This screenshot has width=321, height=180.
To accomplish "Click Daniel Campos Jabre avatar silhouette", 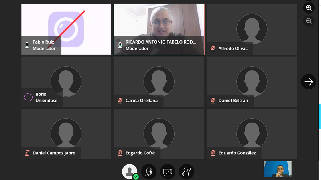I will coord(66,133).
